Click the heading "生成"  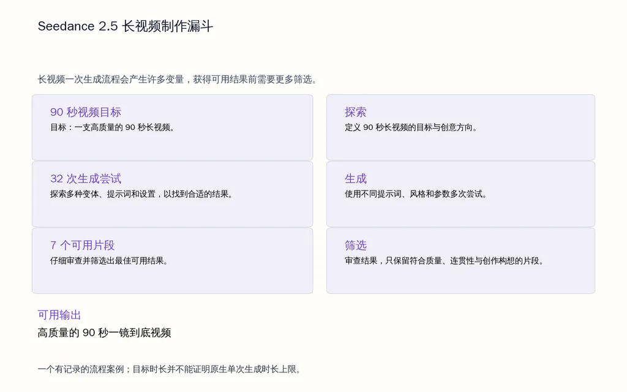pos(356,178)
